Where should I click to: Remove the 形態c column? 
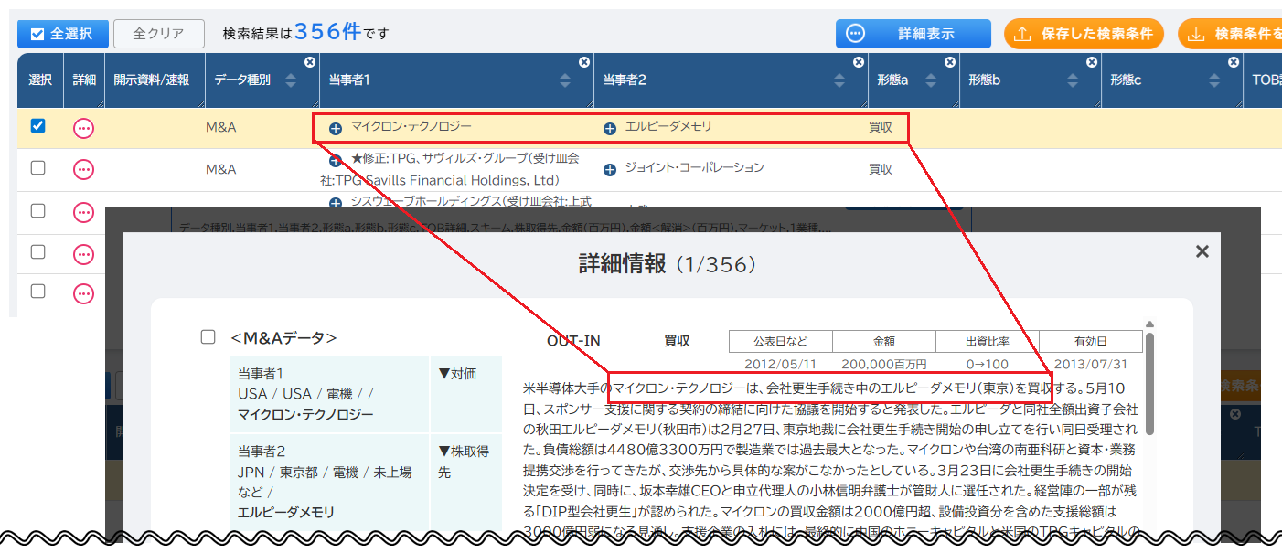click(1234, 62)
